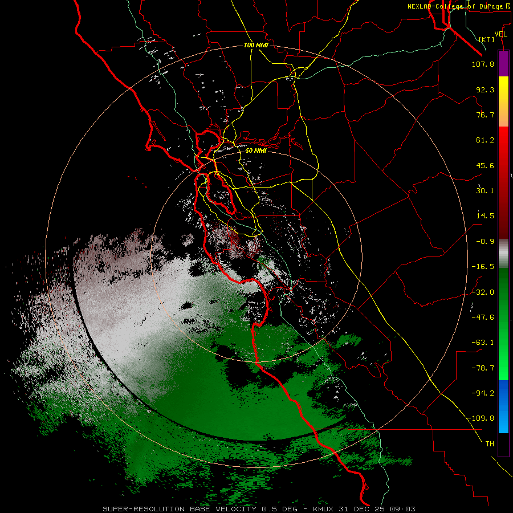Click the -109.8 velocity scale value
The image size is (513, 513).
(481, 418)
